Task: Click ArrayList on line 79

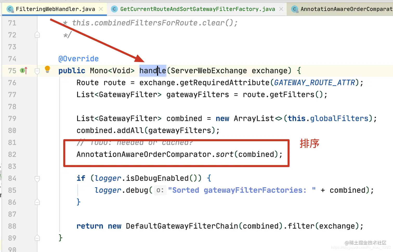Action: 254,118
